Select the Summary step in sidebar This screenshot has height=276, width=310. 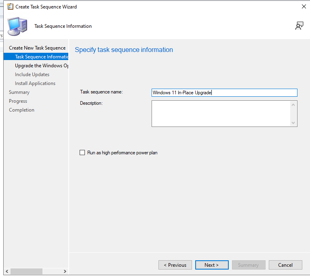[x=19, y=92]
